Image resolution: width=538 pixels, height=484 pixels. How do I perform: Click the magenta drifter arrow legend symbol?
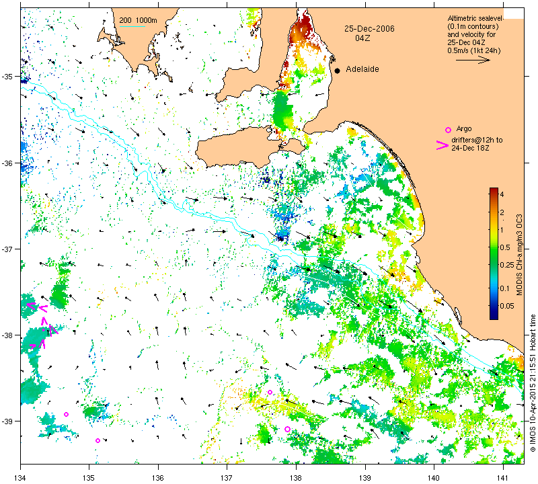click(x=443, y=145)
